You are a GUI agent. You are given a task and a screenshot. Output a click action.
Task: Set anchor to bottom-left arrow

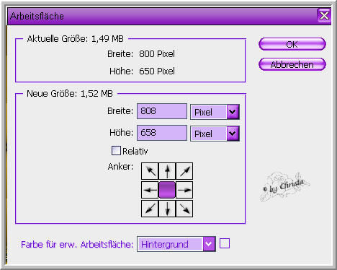pyautogui.click(x=150, y=209)
